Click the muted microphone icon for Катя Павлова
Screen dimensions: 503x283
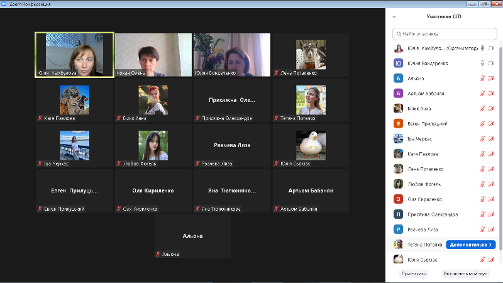pyautogui.click(x=482, y=153)
